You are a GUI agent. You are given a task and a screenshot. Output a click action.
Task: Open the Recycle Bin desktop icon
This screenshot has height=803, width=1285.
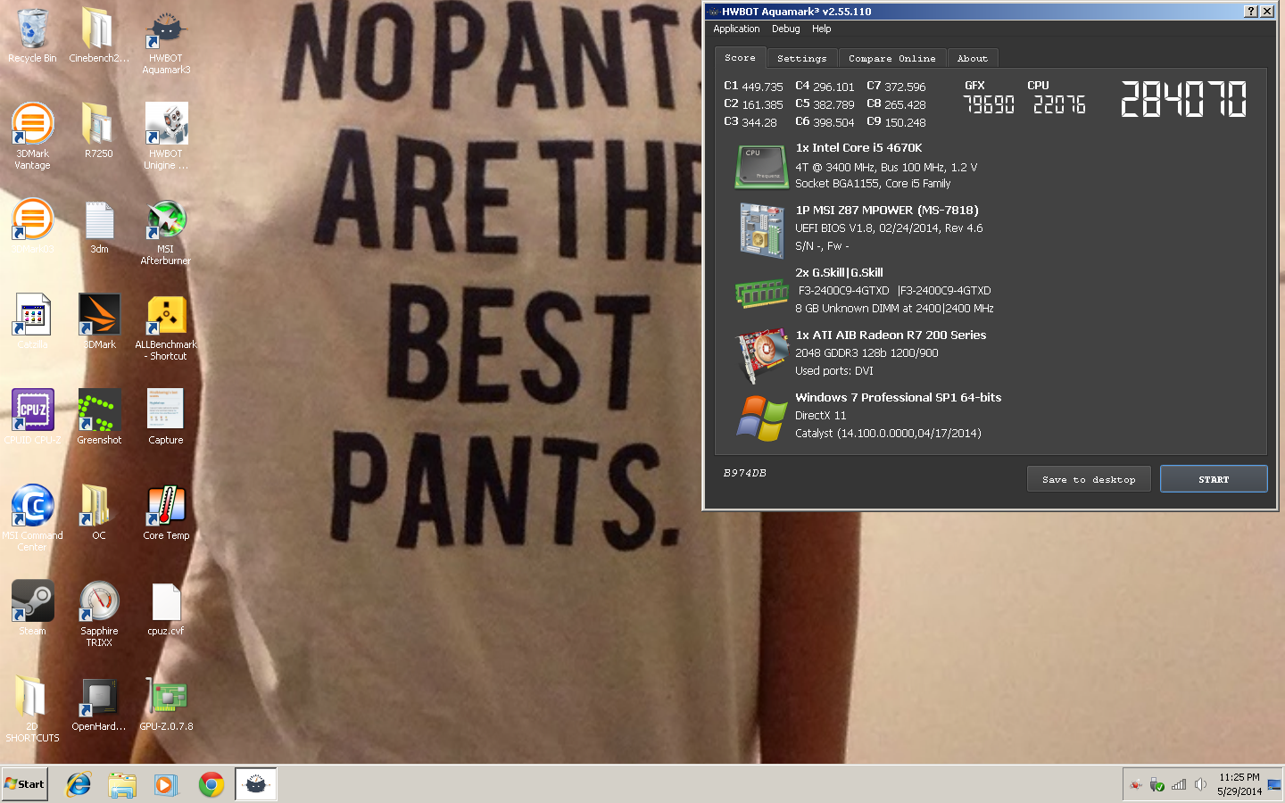[x=32, y=36]
